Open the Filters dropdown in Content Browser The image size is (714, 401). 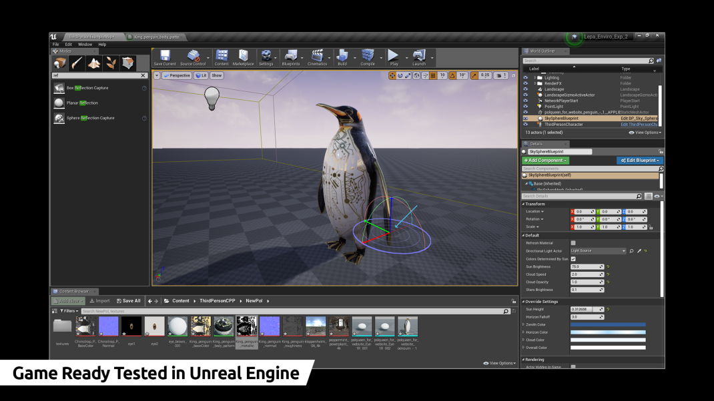pyautogui.click(x=69, y=311)
